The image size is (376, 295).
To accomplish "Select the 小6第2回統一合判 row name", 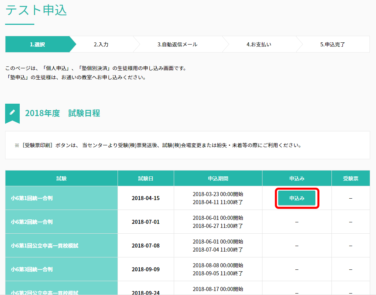I will tap(32, 222).
